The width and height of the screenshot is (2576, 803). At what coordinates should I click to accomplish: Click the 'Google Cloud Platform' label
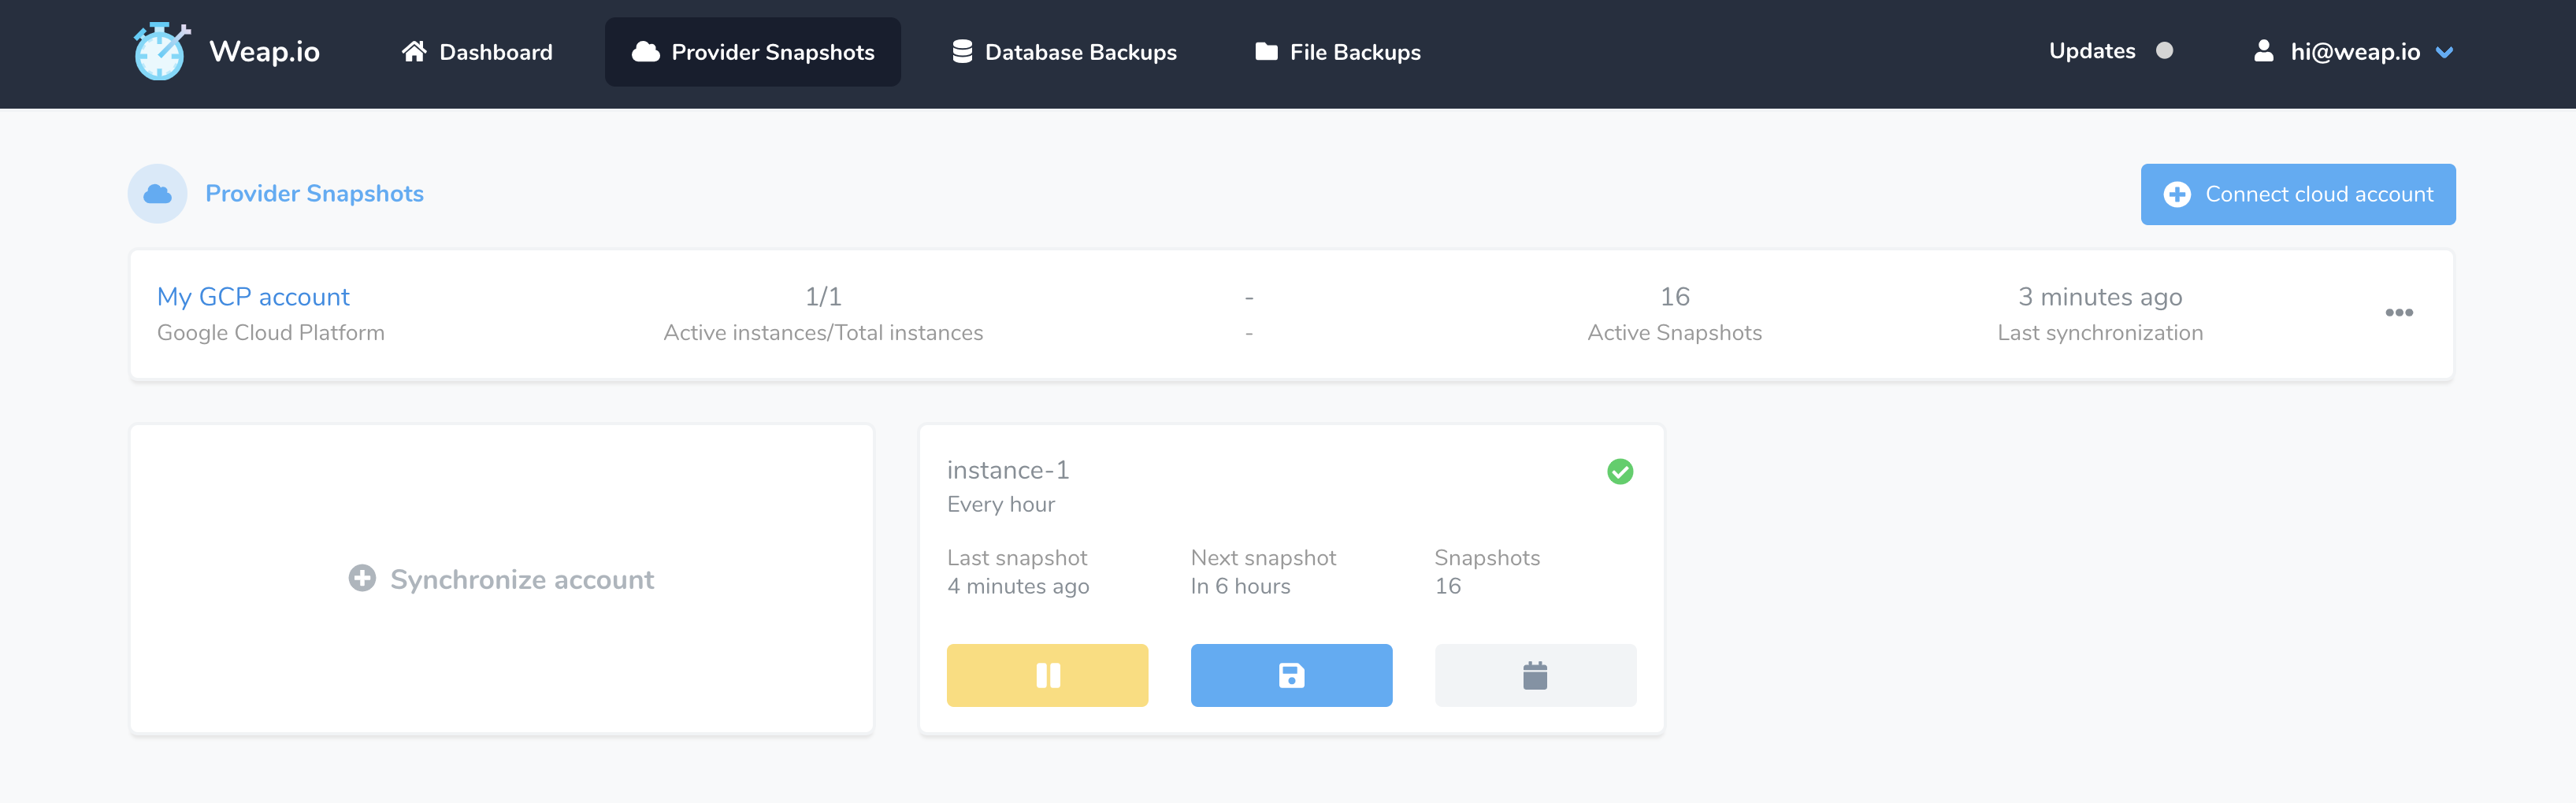271,332
